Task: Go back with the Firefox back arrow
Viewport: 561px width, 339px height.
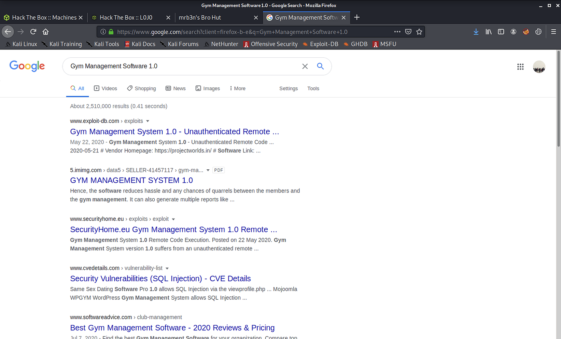Action: click(8, 31)
